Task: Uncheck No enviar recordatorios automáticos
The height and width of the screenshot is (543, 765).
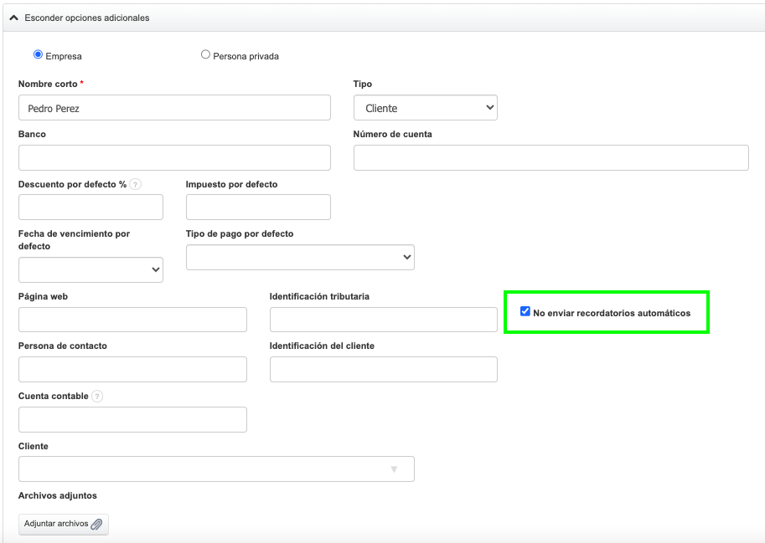Action: [525, 312]
